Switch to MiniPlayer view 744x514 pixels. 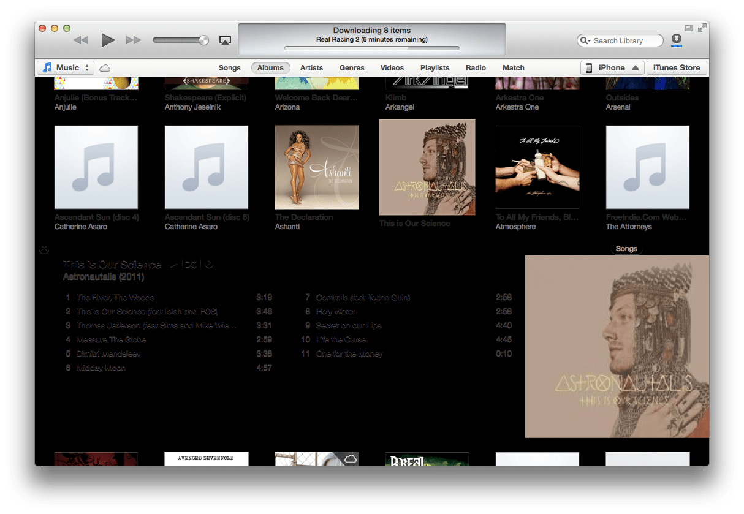pos(688,28)
